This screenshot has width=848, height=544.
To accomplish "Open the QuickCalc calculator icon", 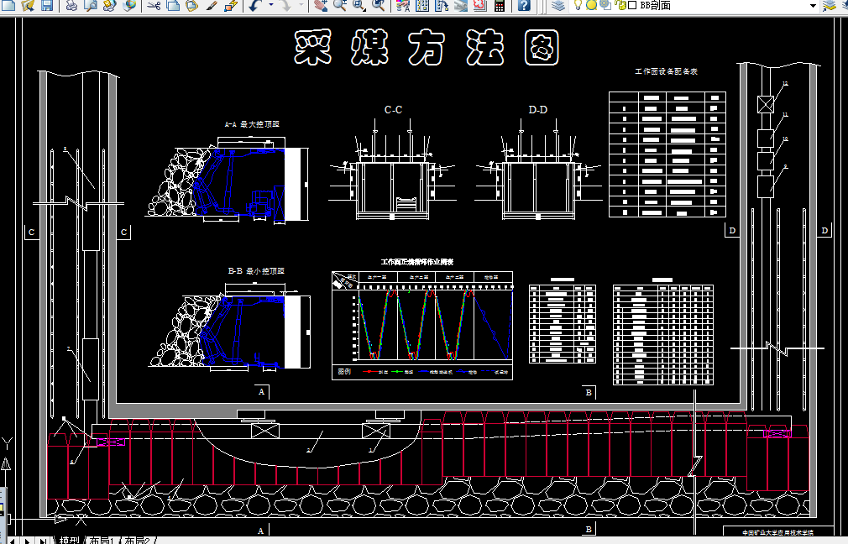I will pos(500,5).
